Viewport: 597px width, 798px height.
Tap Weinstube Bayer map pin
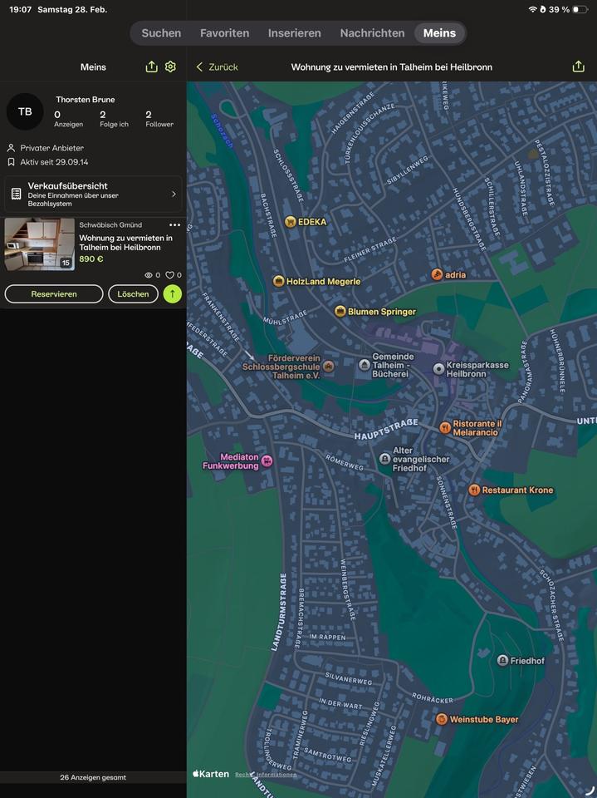click(x=442, y=719)
